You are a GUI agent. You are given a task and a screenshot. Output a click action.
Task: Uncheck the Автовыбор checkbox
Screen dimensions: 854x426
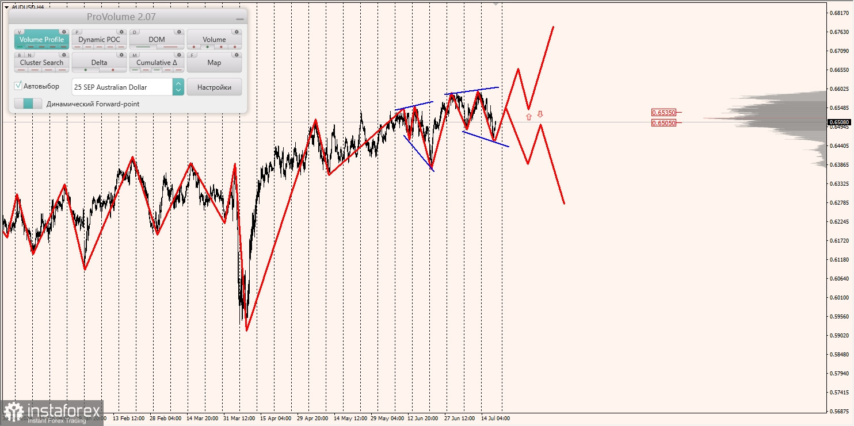[18, 86]
